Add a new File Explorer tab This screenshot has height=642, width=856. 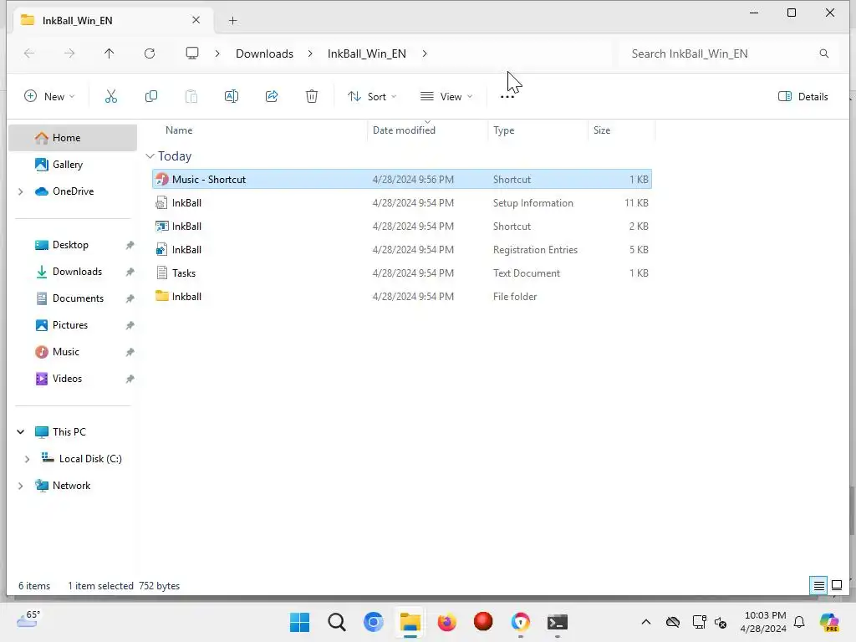point(232,21)
